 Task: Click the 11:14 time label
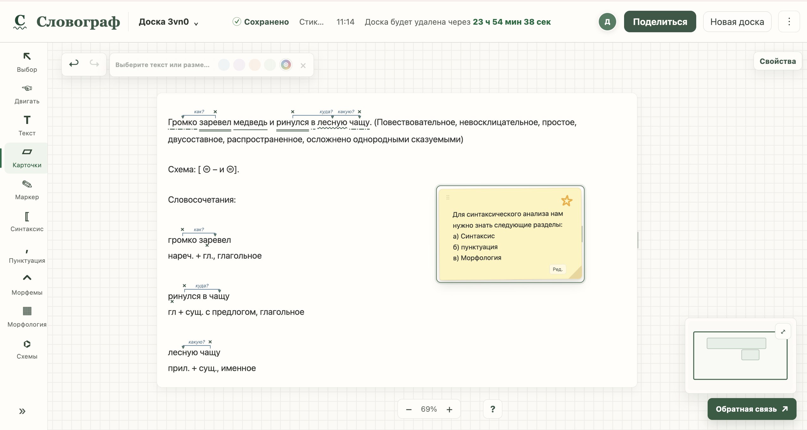tap(345, 22)
